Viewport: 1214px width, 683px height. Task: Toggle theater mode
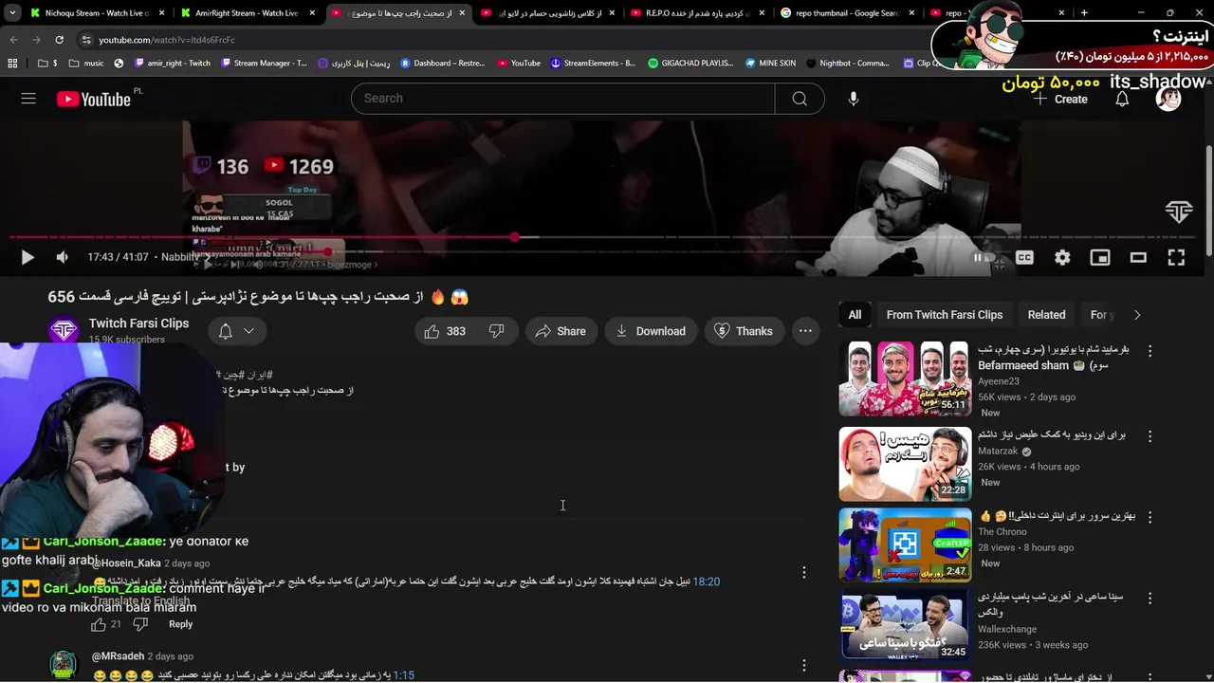[x=1138, y=257]
